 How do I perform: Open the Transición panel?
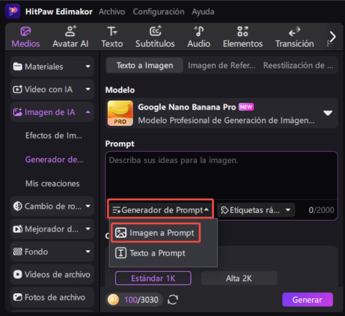click(294, 36)
